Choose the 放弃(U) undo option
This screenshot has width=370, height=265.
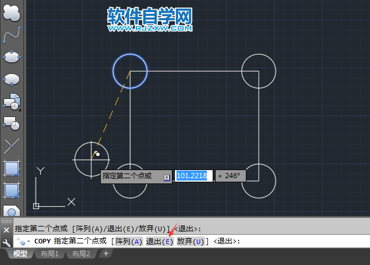click(190, 242)
